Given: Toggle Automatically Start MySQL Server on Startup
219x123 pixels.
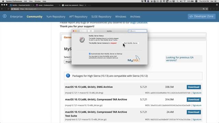Looking at the screenshot, I should [x=90, y=54].
